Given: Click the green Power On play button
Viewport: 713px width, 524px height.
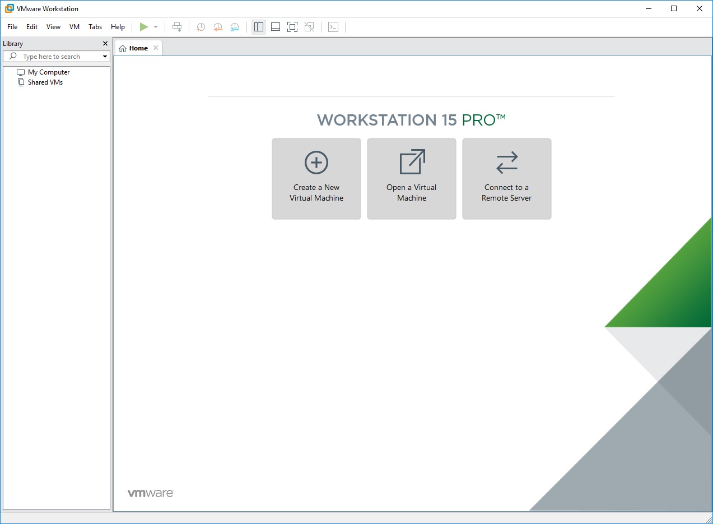Looking at the screenshot, I should (x=144, y=27).
